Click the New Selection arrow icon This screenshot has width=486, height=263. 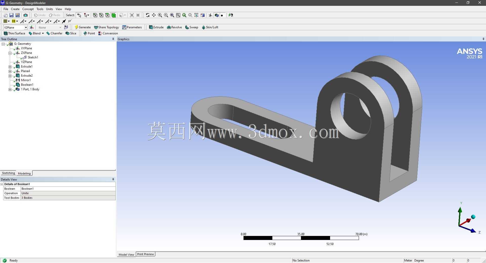79,15
